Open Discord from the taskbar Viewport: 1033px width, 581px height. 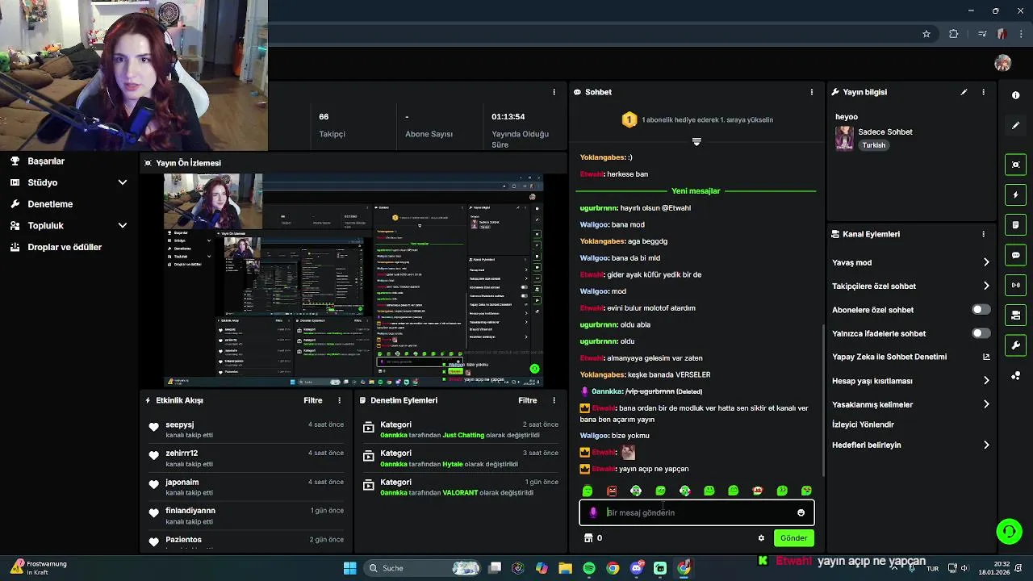pyautogui.click(x=636, y=568)
